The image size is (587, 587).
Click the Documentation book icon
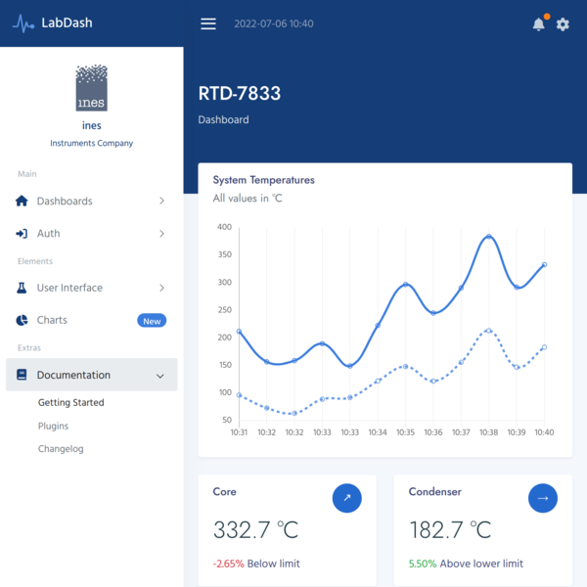pyautogui.click(x=22, y=375)
